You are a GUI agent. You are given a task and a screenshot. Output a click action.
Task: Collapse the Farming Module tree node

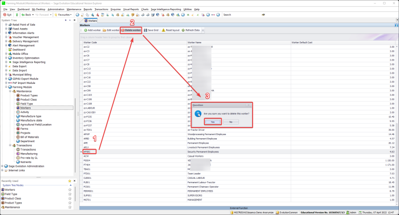coord(6,87)
